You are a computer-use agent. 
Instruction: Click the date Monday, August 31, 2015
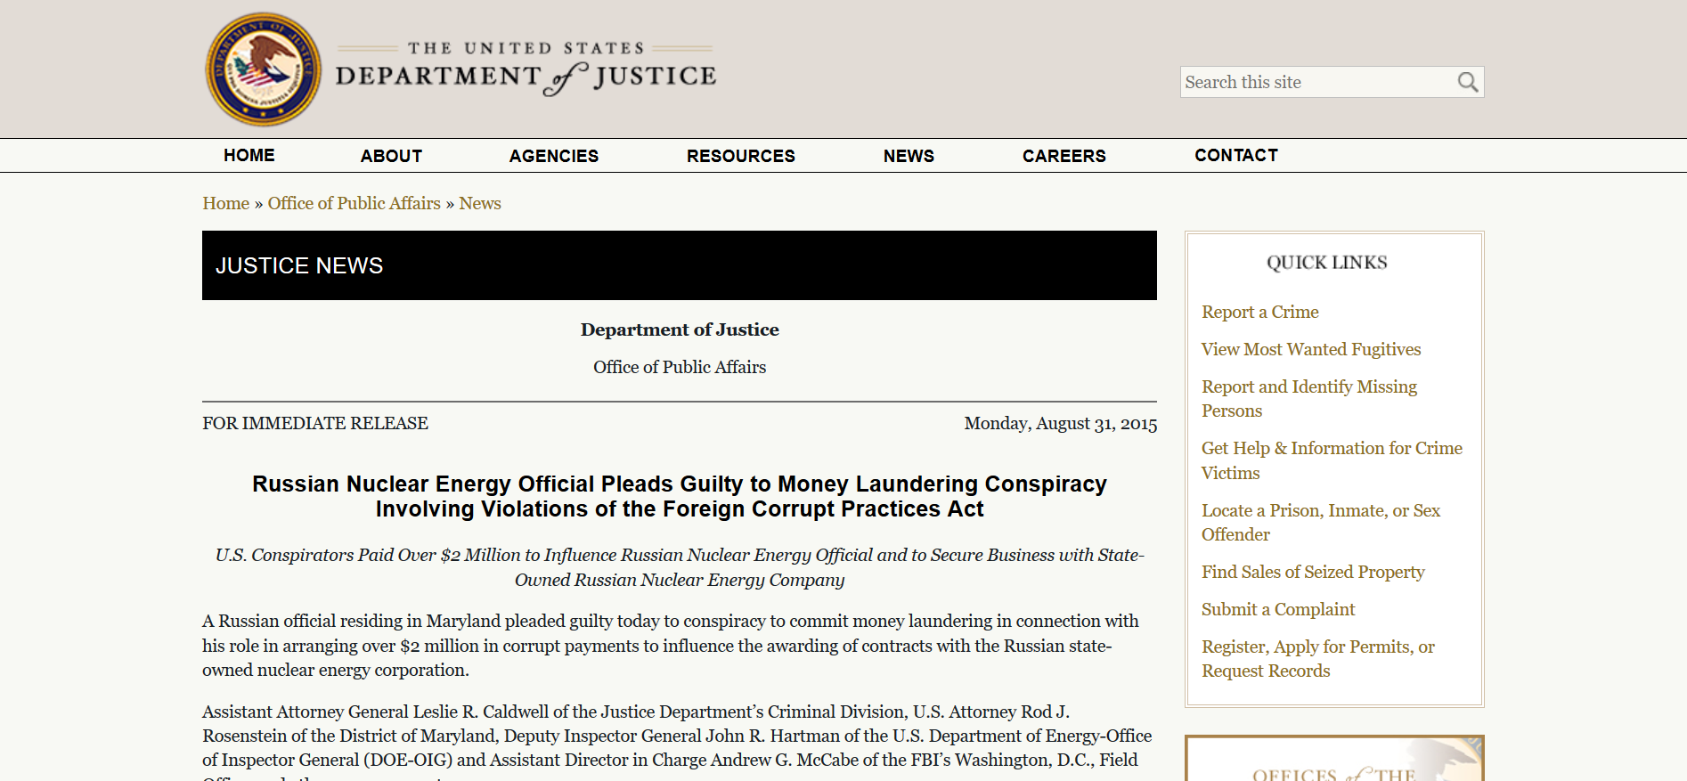(x=1061, y=423)
